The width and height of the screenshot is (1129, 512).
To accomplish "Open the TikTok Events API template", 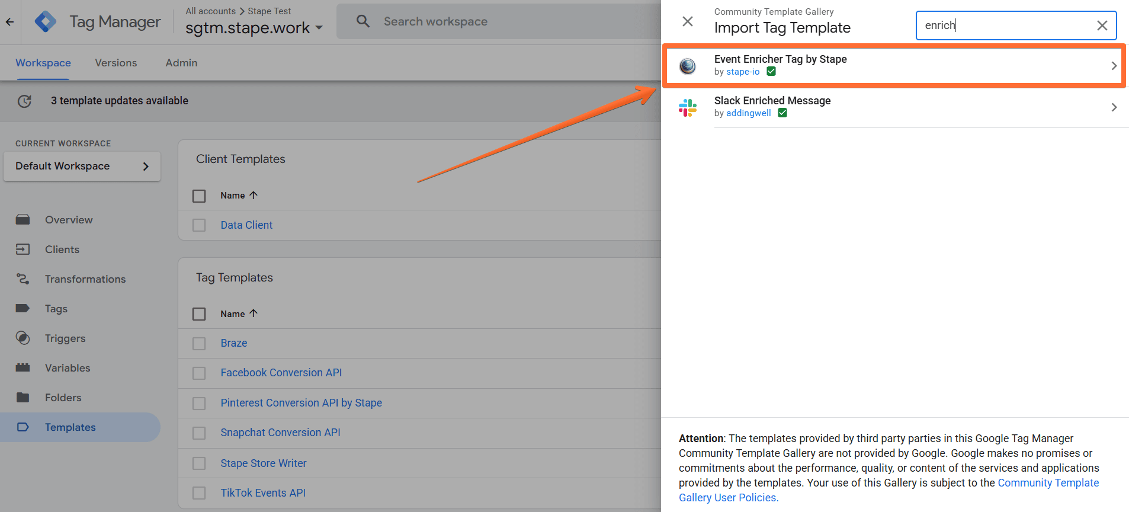I will 263,493.
